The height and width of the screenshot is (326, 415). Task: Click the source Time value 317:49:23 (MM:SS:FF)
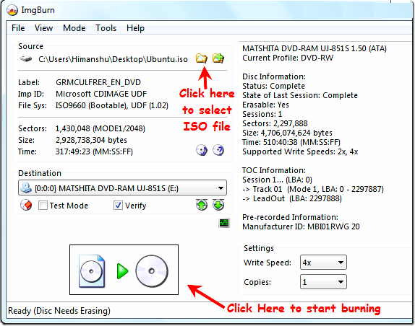point(94,151)
